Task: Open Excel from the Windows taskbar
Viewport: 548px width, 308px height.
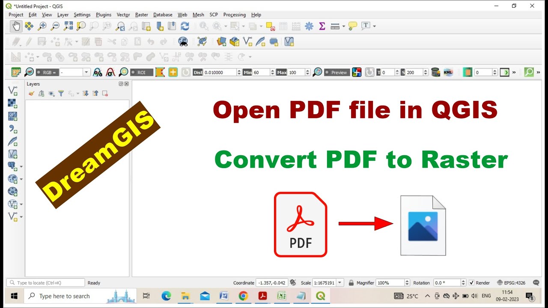Action: coord(281,296)
